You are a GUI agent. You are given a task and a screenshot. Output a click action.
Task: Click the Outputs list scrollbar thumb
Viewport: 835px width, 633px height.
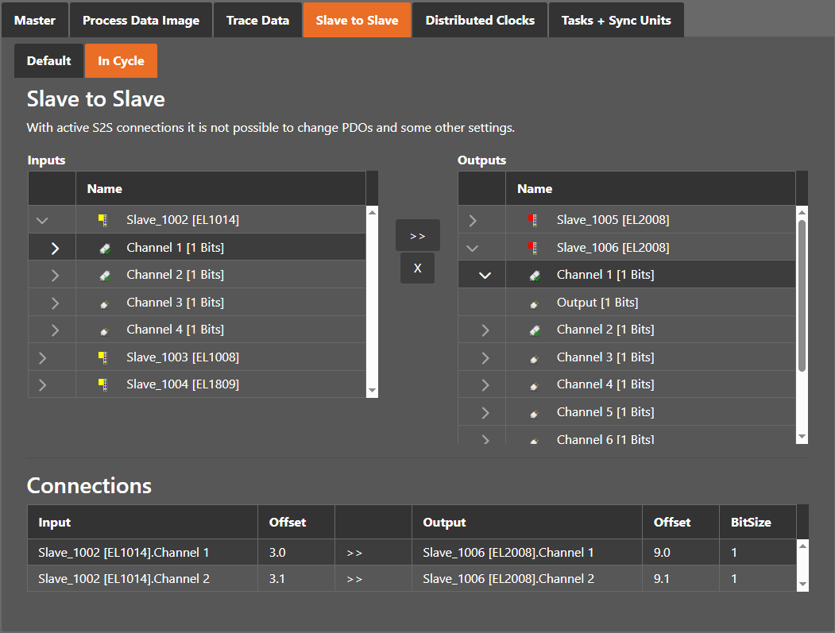[802, 294]
